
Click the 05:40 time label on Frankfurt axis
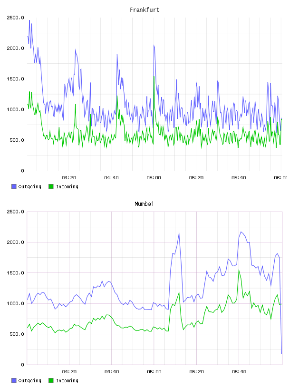pos(239,178)
